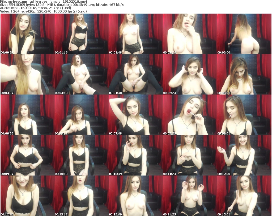272x216 pixels.
Task: Click the 'File:' line showing the .mp4 name
Action: click(x=44, y=2)
